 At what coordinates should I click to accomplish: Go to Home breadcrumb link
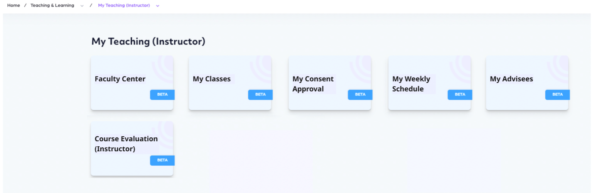pos(13,5)
